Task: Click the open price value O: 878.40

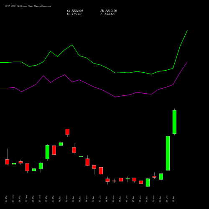Action: point(74,14)
